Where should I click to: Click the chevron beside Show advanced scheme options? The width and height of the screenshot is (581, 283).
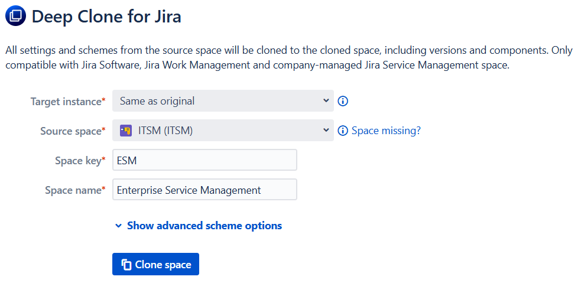(x=119, y=226)
